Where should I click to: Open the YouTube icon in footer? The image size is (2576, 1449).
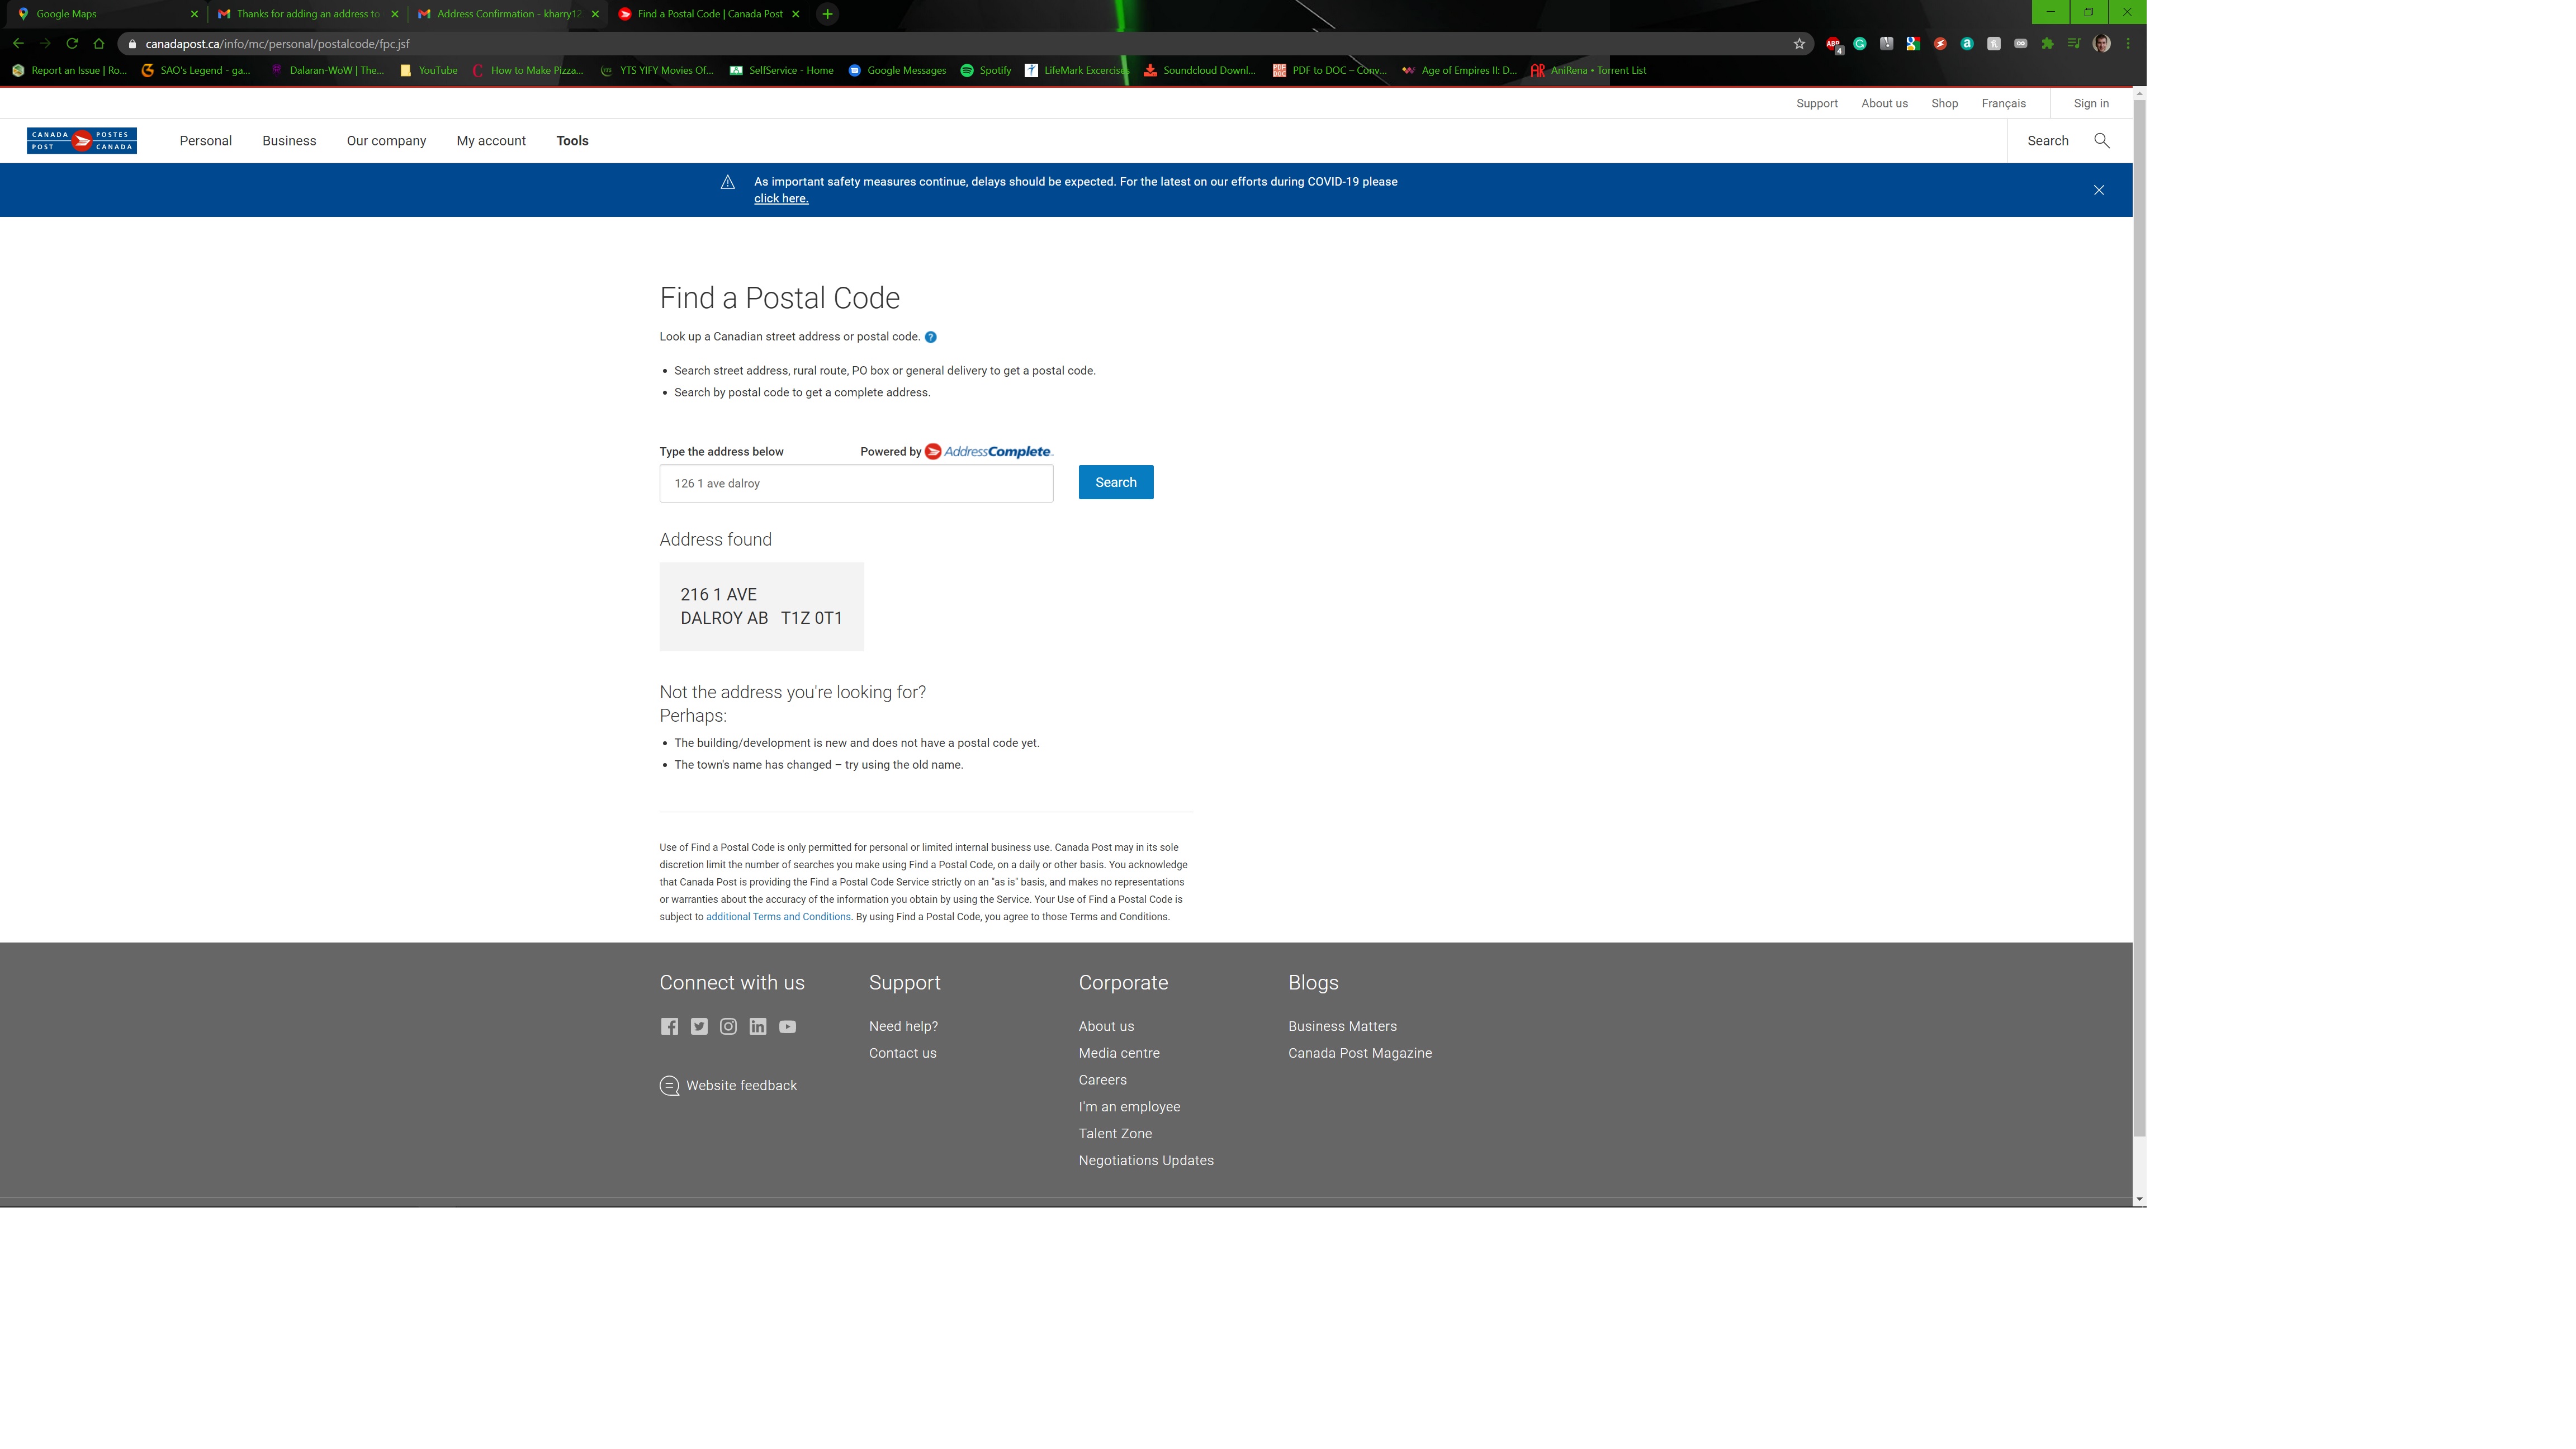(788, 1027)
